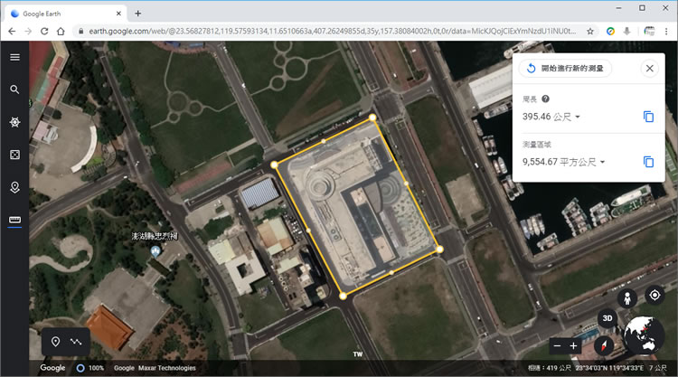Open a new browser tab
Image resolution: width=678 pixels, height=377 pixels.
[138, 14]
